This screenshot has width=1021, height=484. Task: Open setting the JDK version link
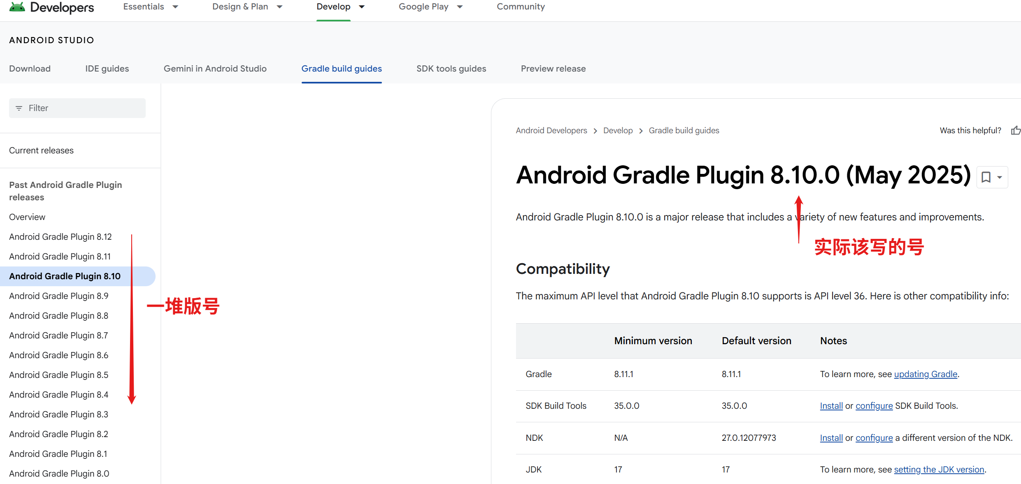939,470
